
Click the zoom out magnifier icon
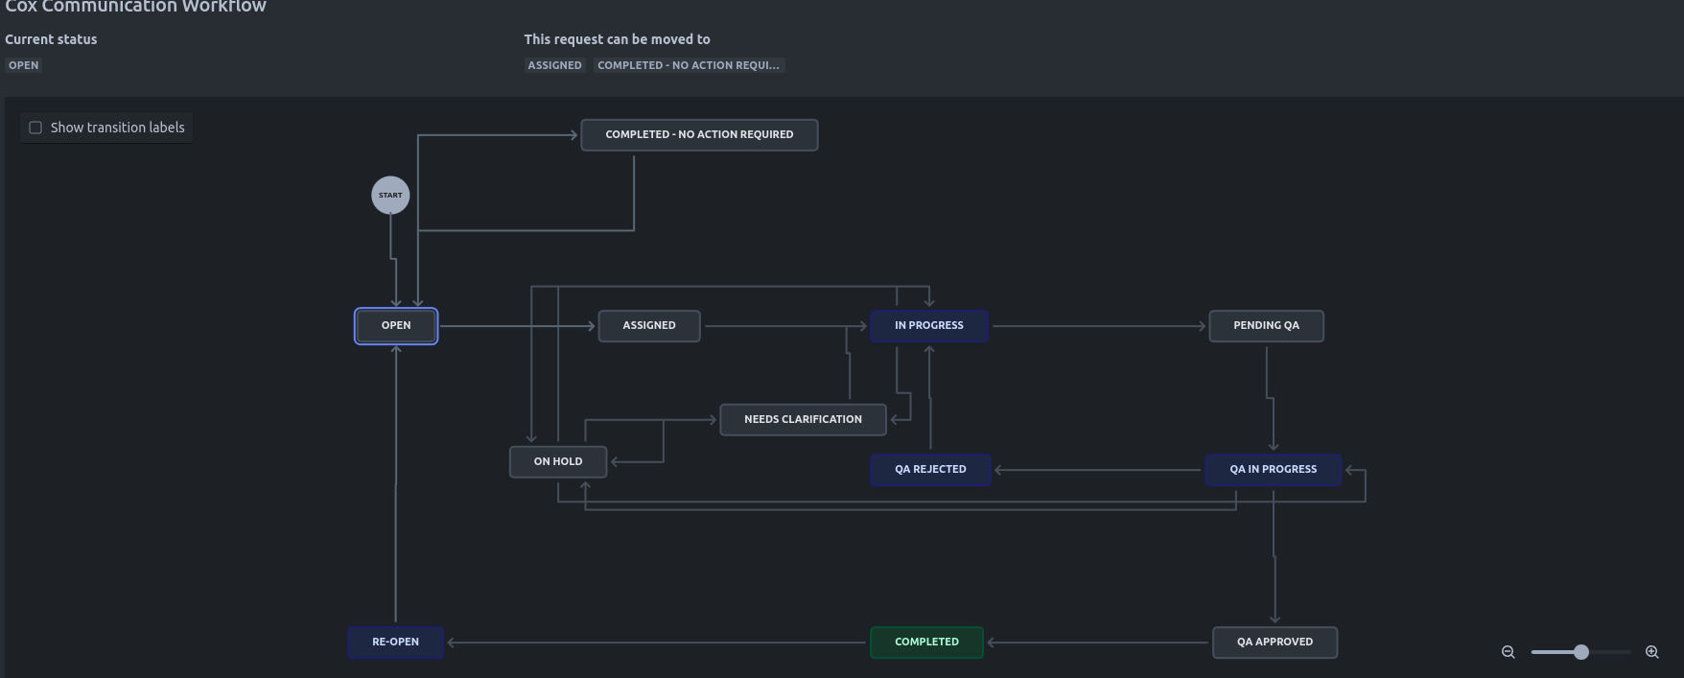pos(1509,652)
